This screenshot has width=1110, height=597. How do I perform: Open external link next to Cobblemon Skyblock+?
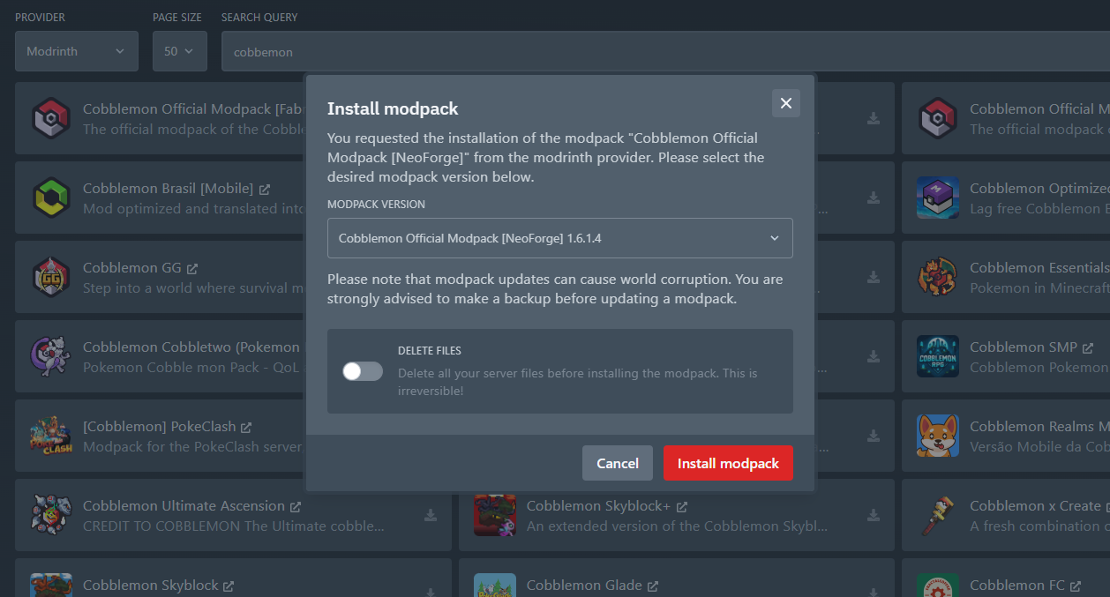(682, 506)
